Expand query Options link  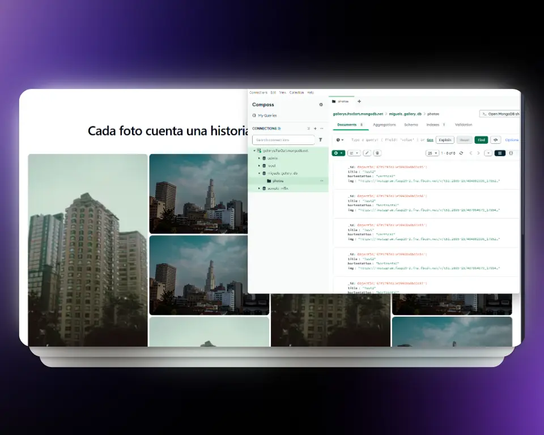tap(512, 140)
